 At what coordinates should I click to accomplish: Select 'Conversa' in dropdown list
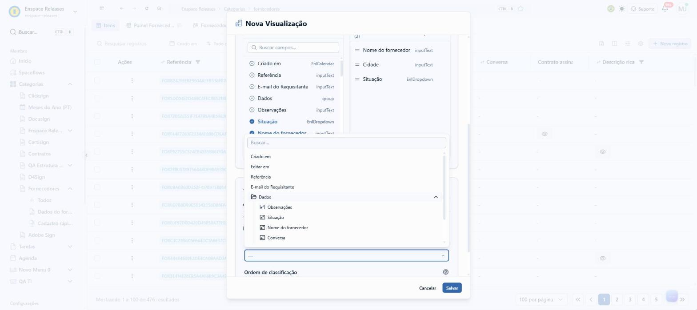pos(276,238)
